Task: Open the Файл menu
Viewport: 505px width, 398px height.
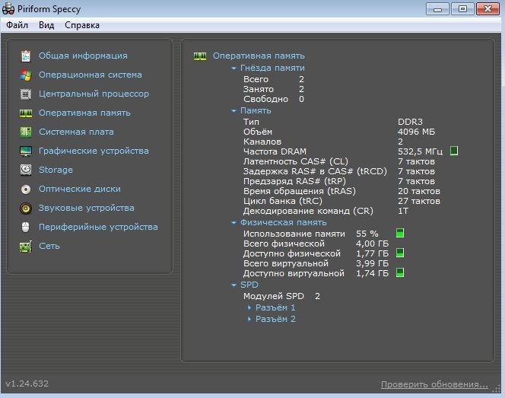Action: [17, 25]
